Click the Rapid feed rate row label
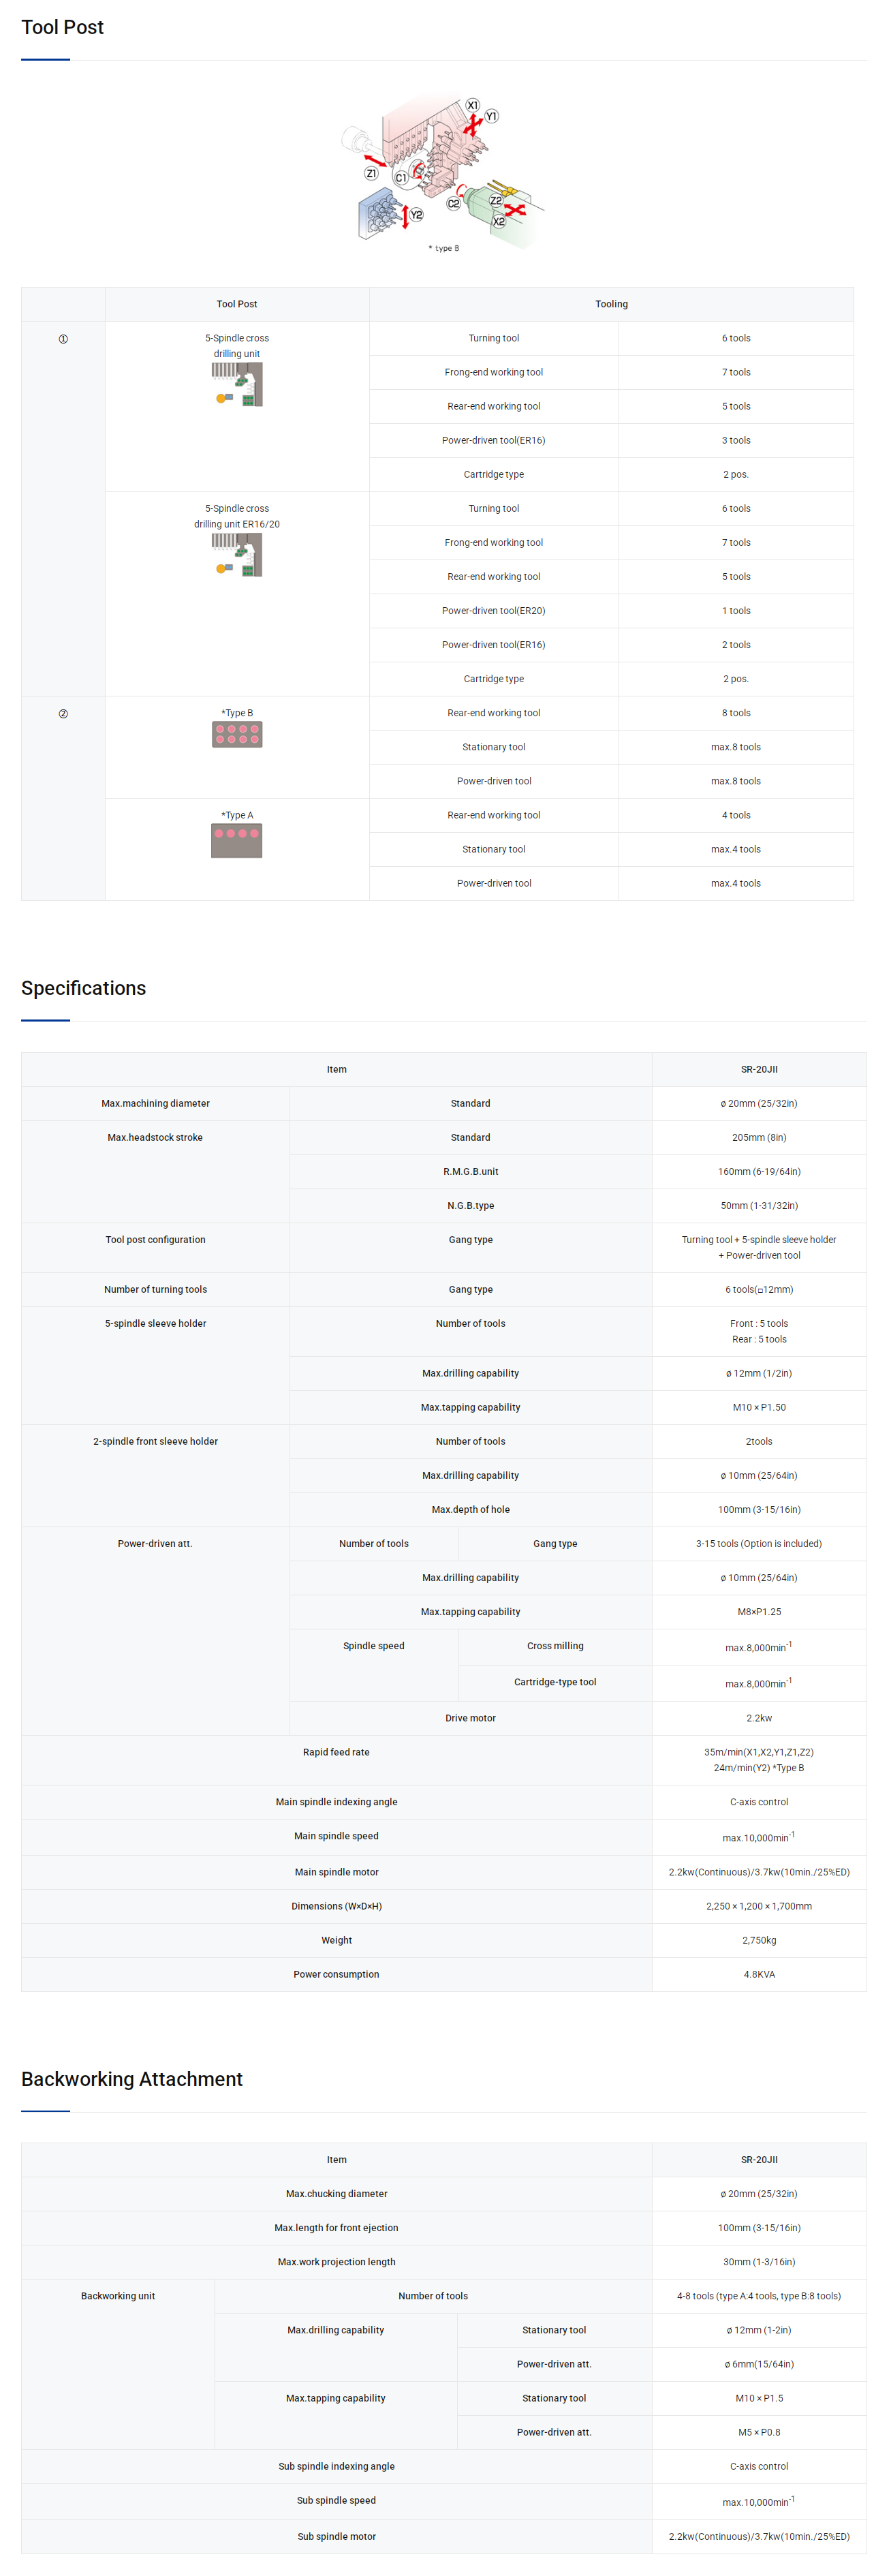Image resolution: width=891 pixels, height=2576 pixels. pos(336,1751)
